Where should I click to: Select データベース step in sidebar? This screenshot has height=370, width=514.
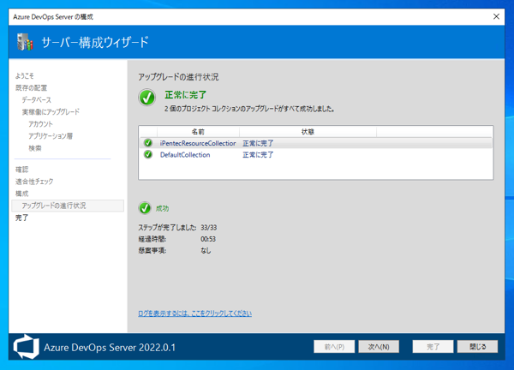coord(36,99)
